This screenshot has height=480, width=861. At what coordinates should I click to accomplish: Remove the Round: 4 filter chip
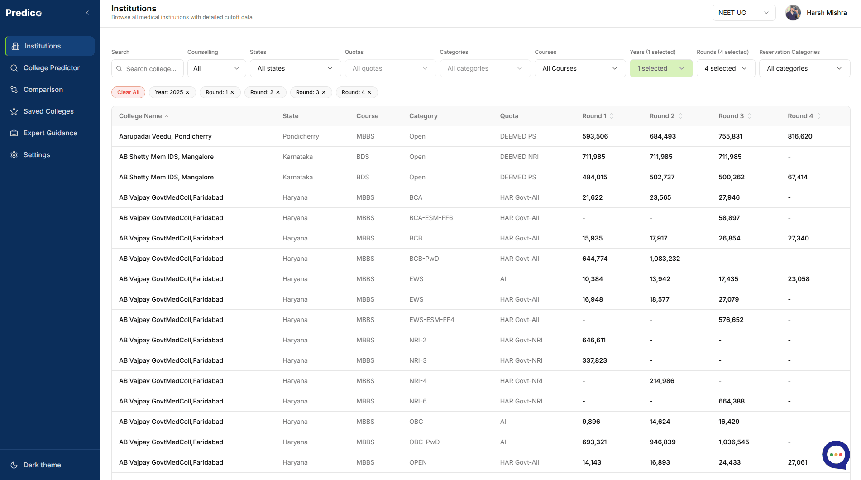click(x=369, y=92)
